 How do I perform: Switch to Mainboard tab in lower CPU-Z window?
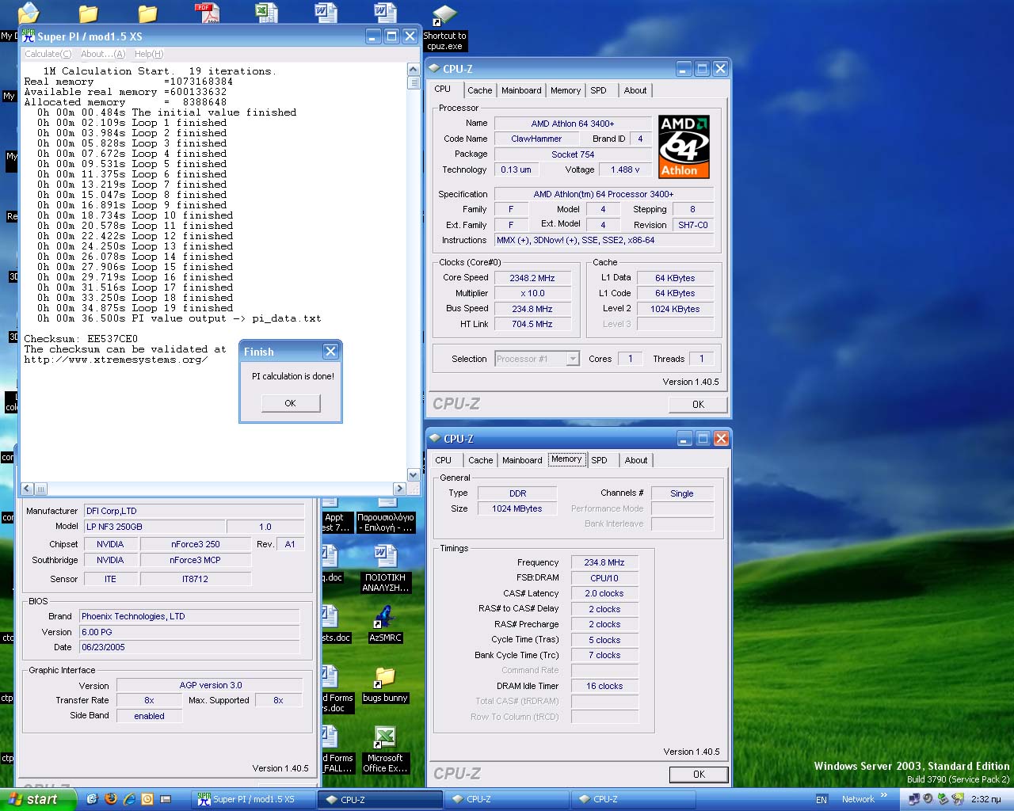coord(522,460)
